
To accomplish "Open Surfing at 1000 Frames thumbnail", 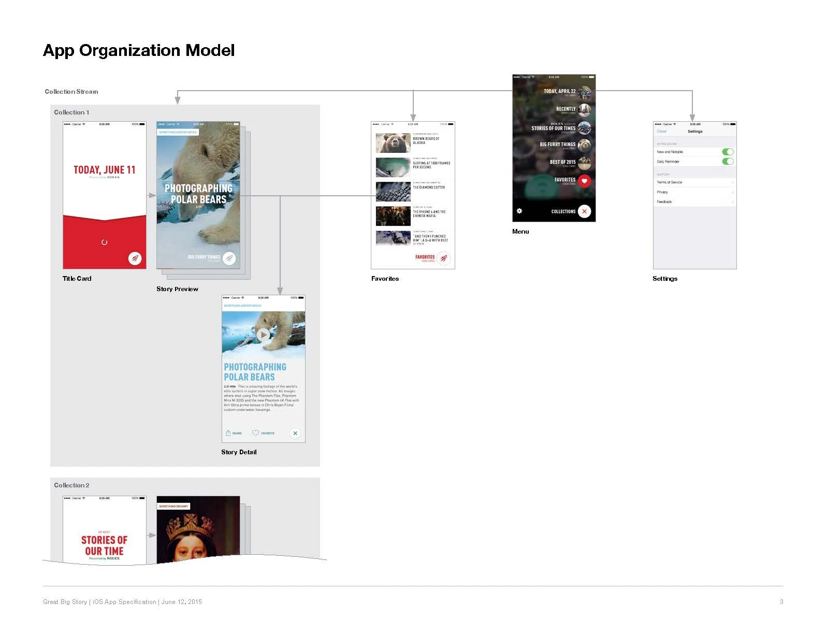I will (393, 167).
